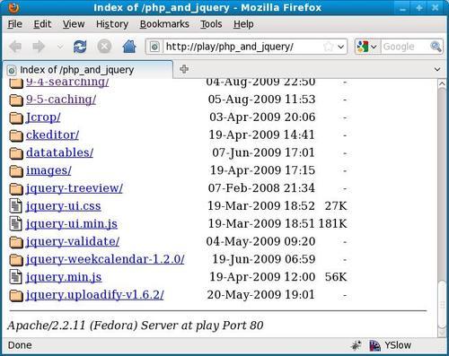Screen dimensions: 449x356
Task: Select the Index of /php_and_jquery tab
Action: 87,70
